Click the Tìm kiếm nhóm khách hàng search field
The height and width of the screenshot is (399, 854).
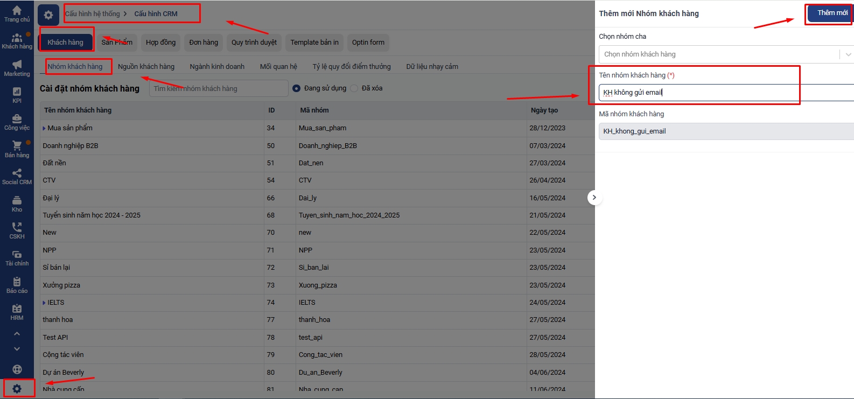(218, 89)
